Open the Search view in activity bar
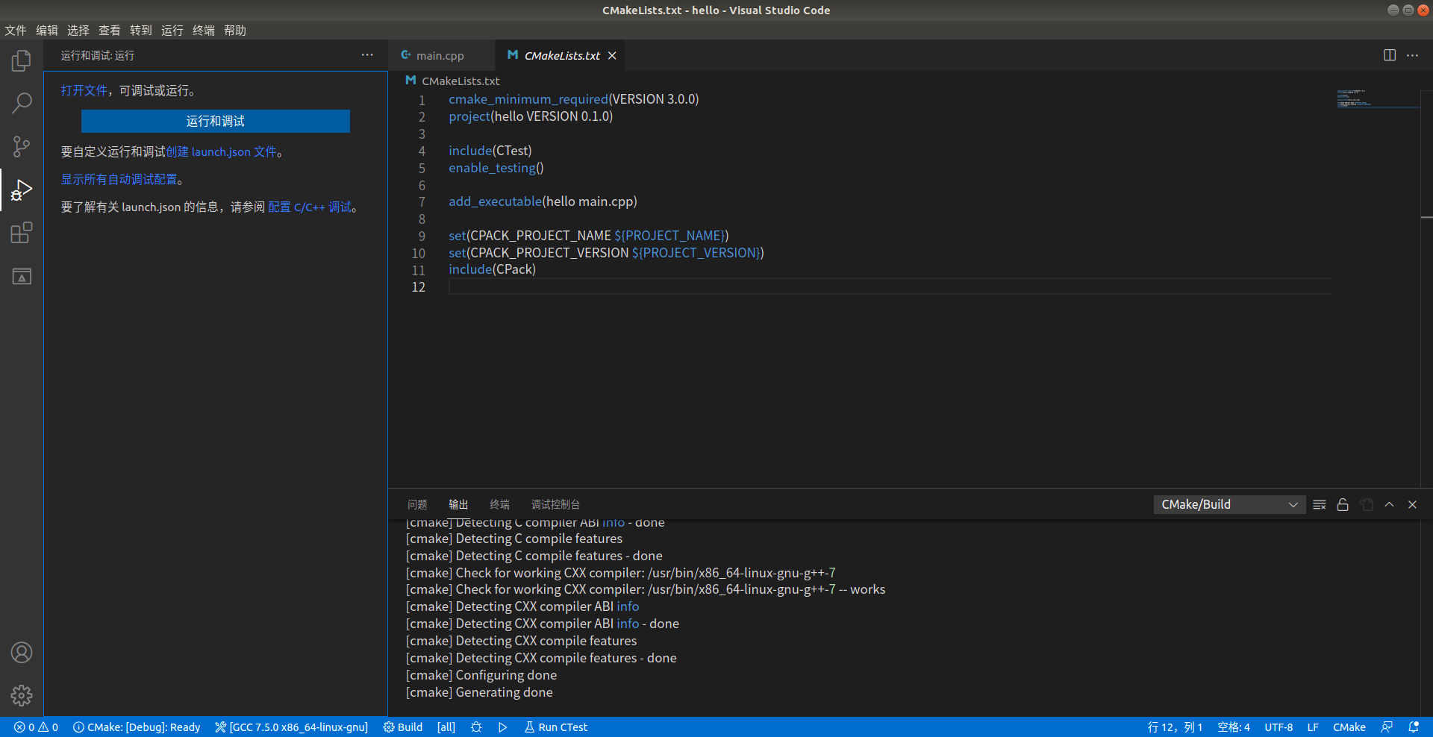The width and height of the screenshot is (1433, 737). tap(22, 103)
